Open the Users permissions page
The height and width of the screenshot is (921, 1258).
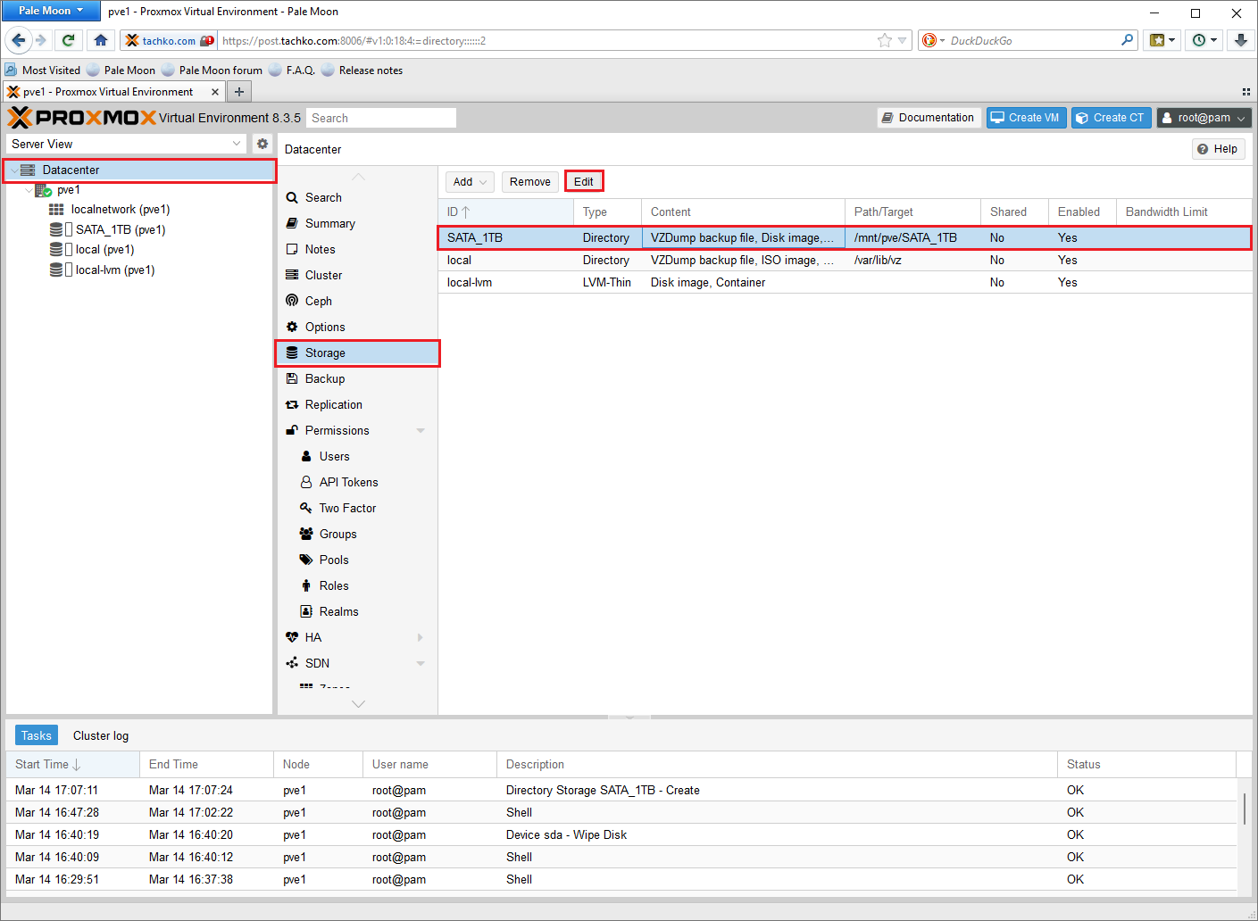[x=357, y=456]
